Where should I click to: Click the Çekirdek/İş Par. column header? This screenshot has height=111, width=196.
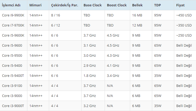[x=65, y=5]
